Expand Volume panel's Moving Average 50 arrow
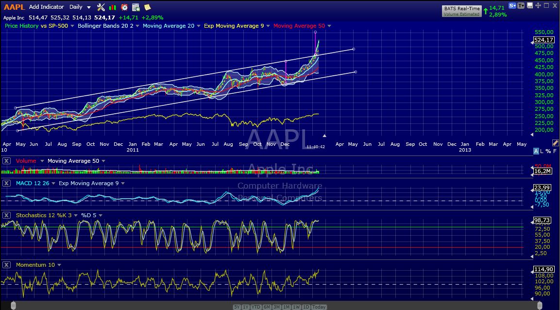Viewport: 560px width, 310px height. point(103,161)
